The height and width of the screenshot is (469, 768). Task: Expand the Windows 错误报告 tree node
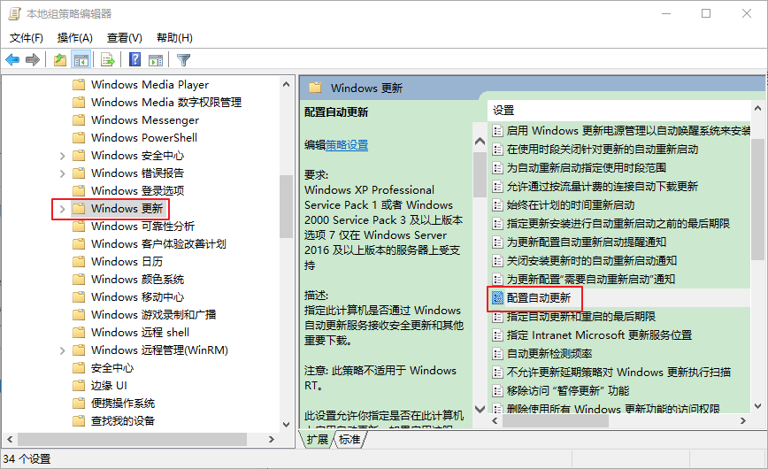click(62, 173)
